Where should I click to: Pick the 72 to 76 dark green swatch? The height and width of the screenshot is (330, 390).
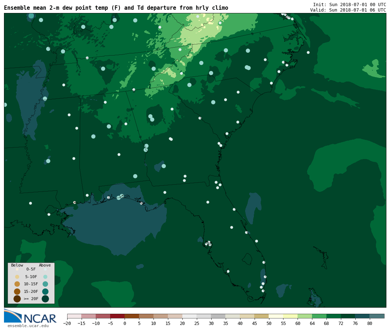(348, 316)
